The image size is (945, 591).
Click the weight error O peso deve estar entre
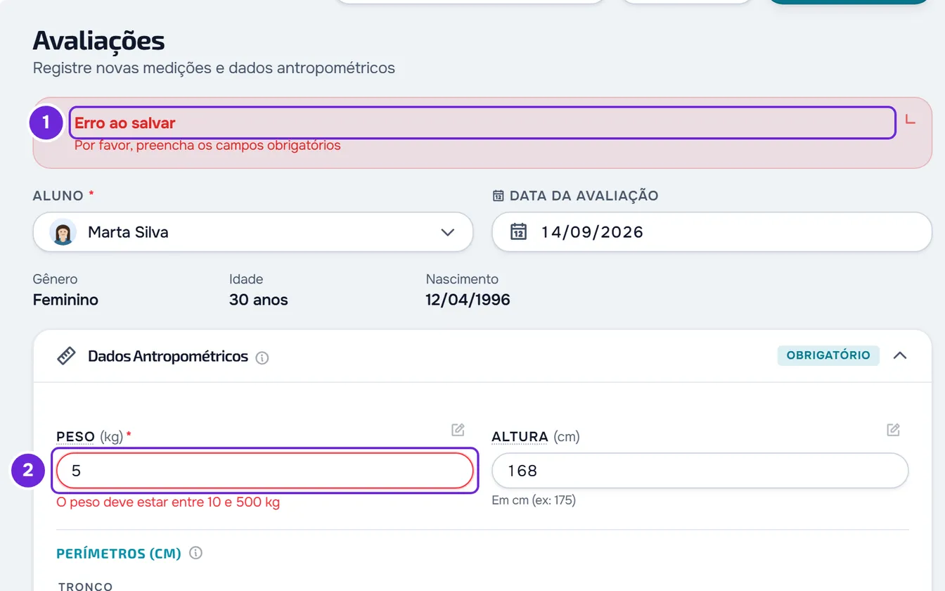(168, 502)
